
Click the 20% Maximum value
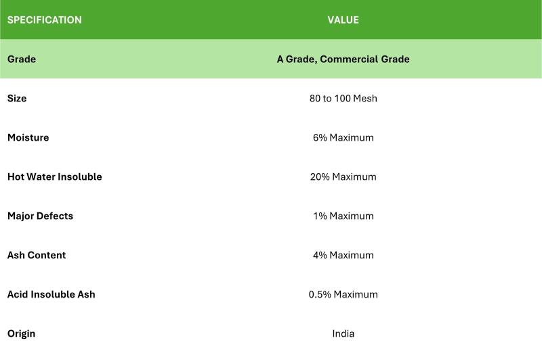click(343, 176)
